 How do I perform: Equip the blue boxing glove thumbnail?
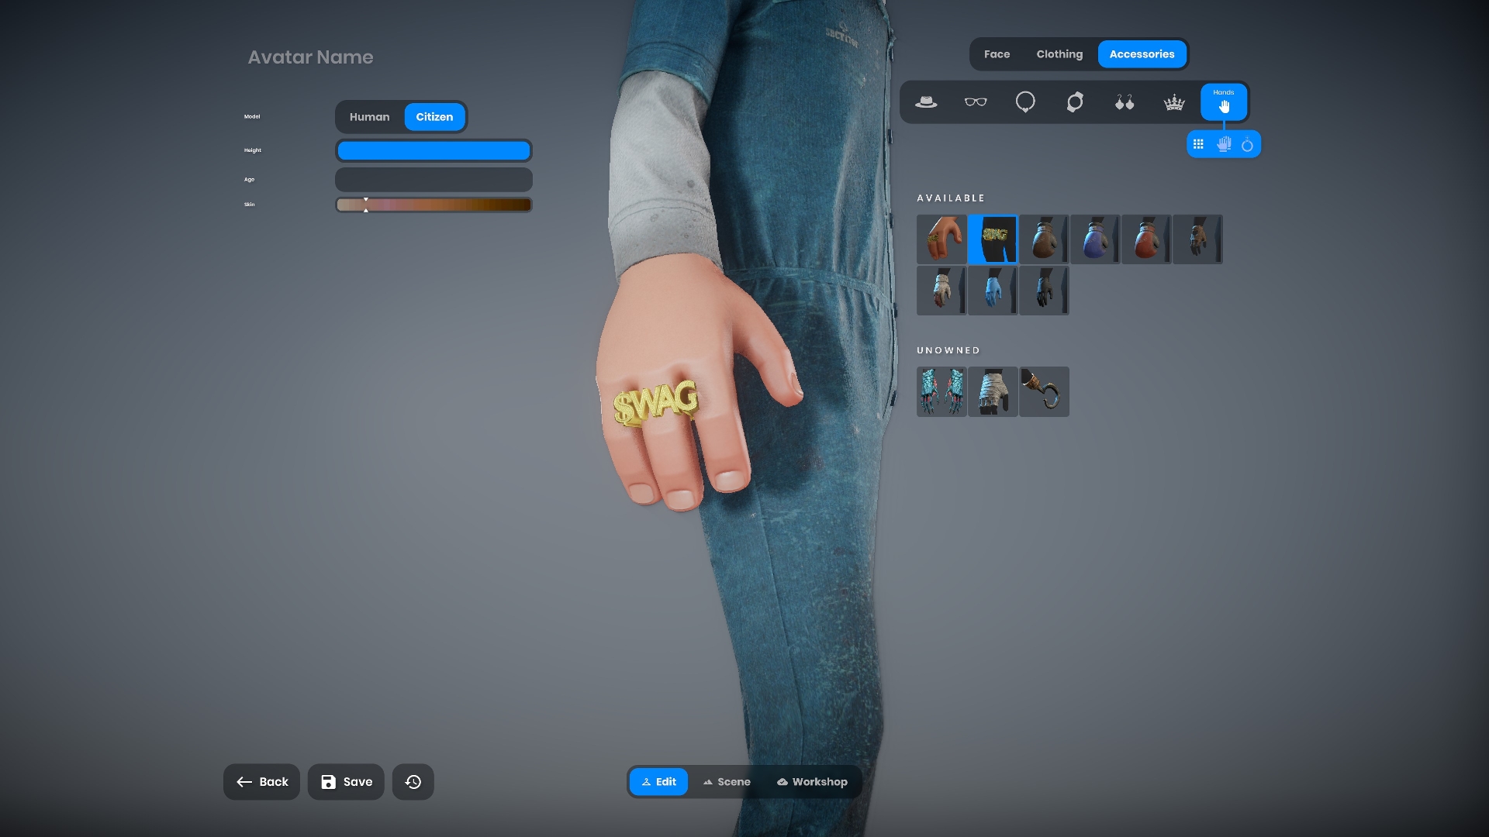[x=1094, y=239]
